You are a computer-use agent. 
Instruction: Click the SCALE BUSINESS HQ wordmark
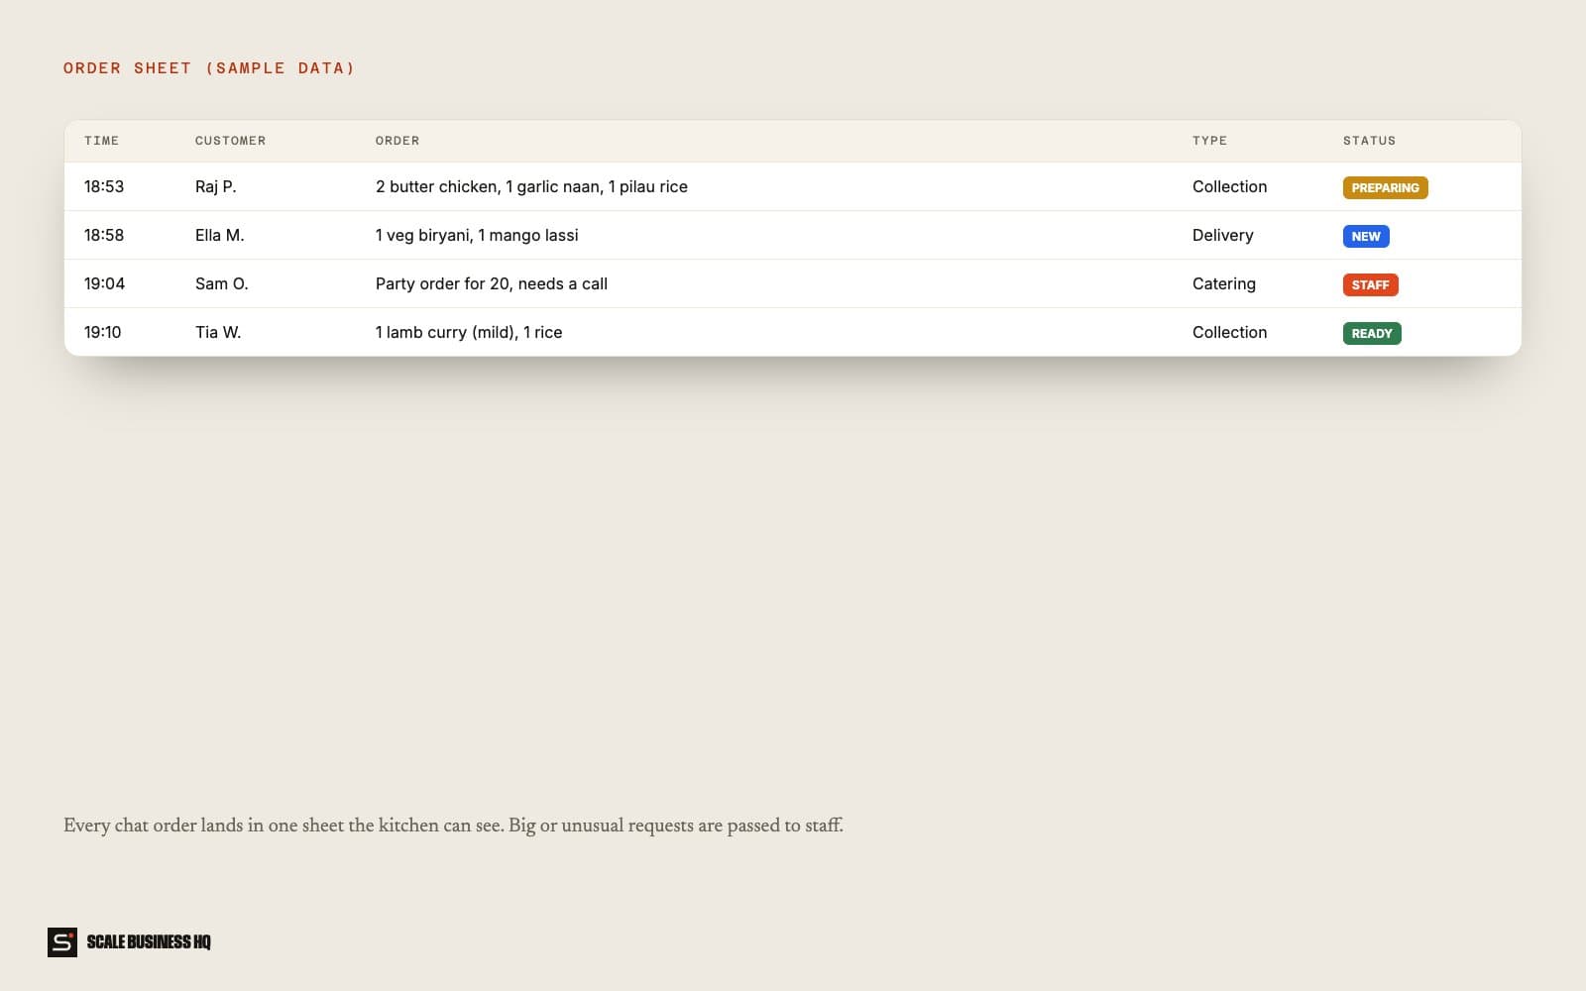[x=149, y=941]
